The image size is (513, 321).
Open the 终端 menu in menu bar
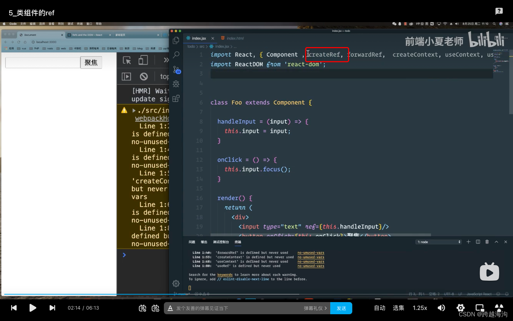click(x=80, y=24)
